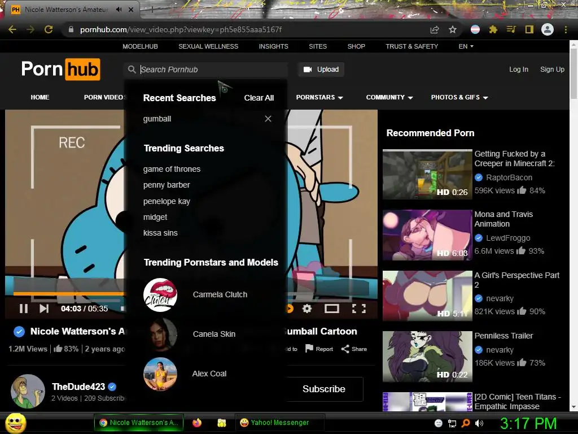The width and height of the screenshot is (578, 434).
Task: Open the SEXUAL WELLNESS menu item
Action: tap(208, 46)
